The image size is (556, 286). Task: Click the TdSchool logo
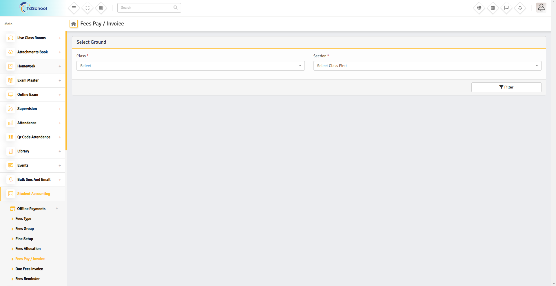33,8
